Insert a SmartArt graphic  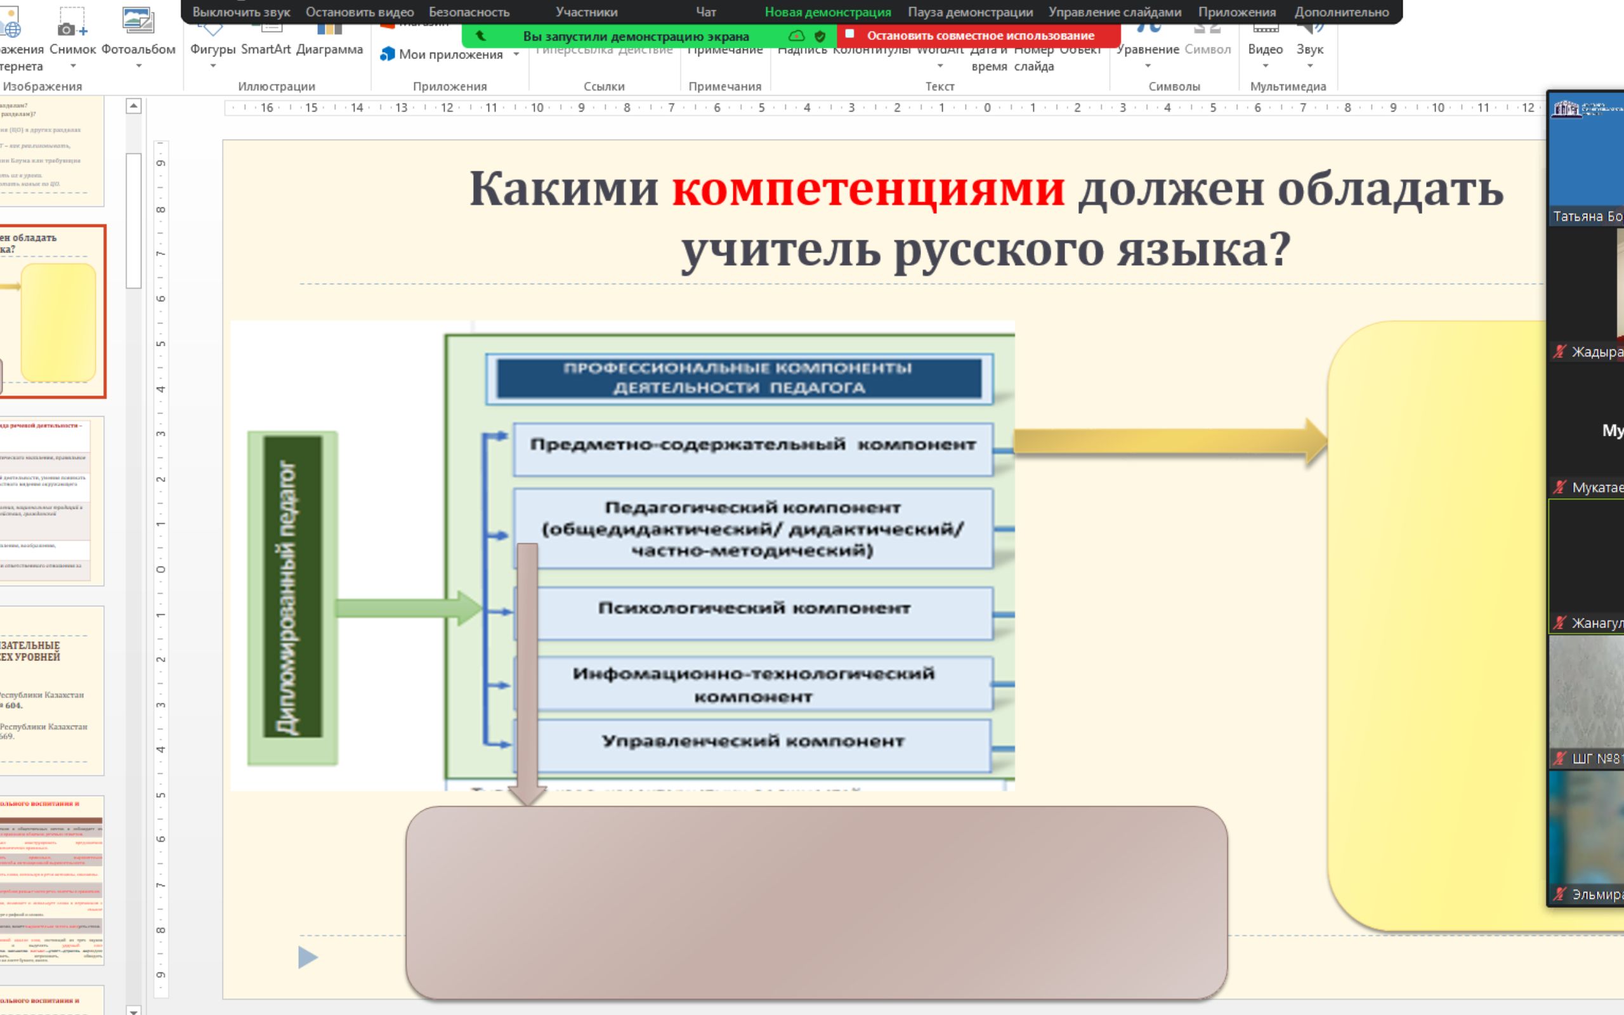[x=266, y=49]
